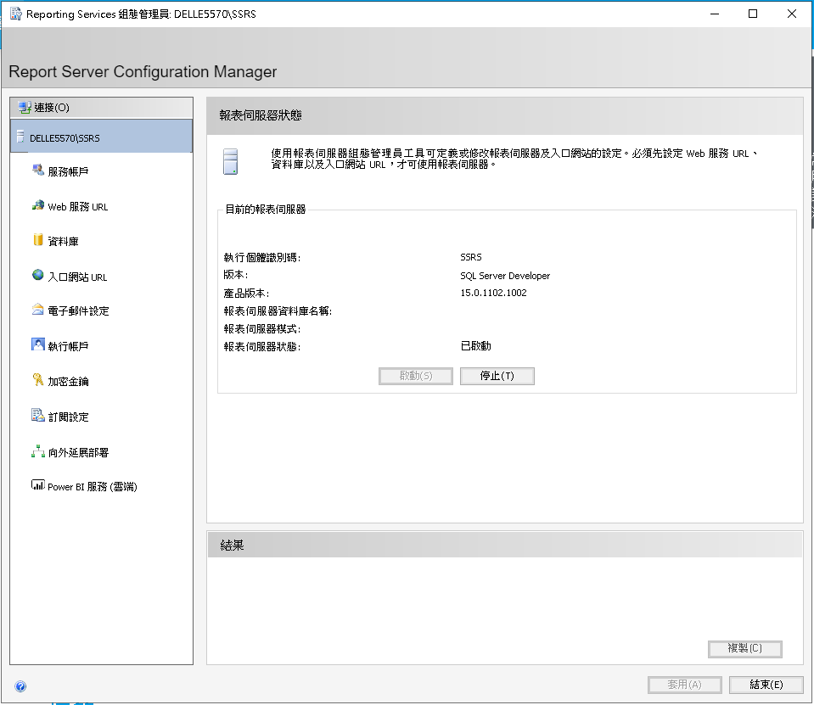Click the Power BI 服務 chart icon
This screenshot has height=705, width=814.
coord(38,485)
